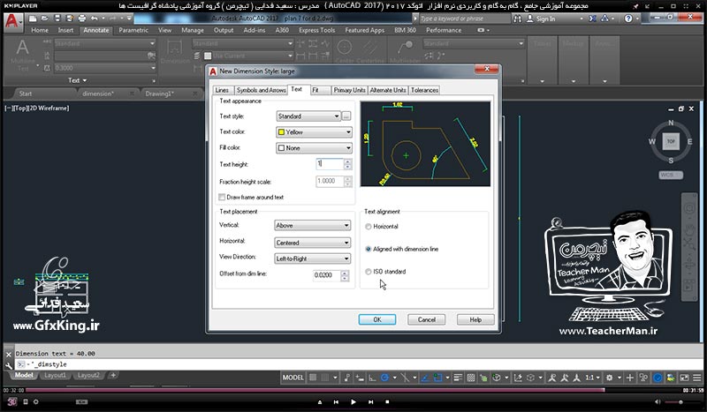Switch to Primary Units tab
Screen dimensions: 707x412
click(x=349, y=90)
